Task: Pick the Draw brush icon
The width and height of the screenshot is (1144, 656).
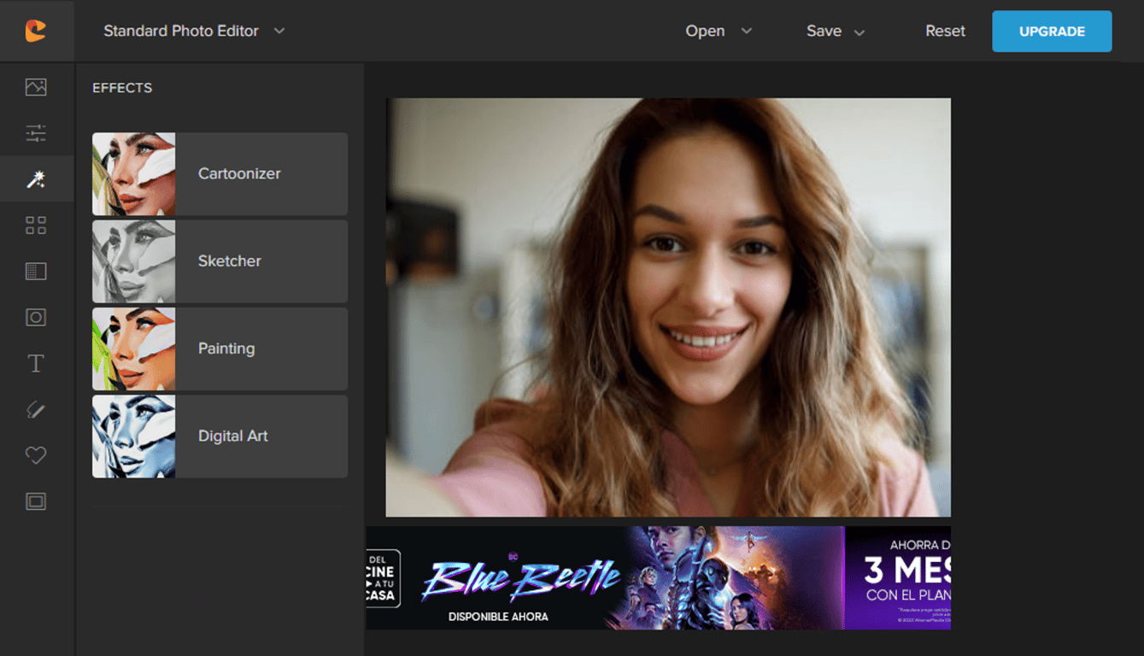Action: tap(36, 409)
